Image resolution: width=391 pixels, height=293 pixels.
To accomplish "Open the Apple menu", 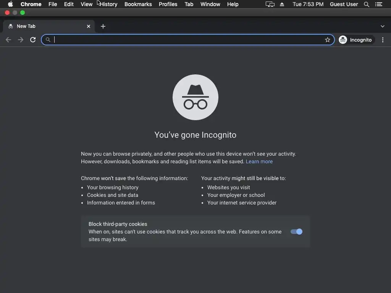I will [x=10, y=4].
